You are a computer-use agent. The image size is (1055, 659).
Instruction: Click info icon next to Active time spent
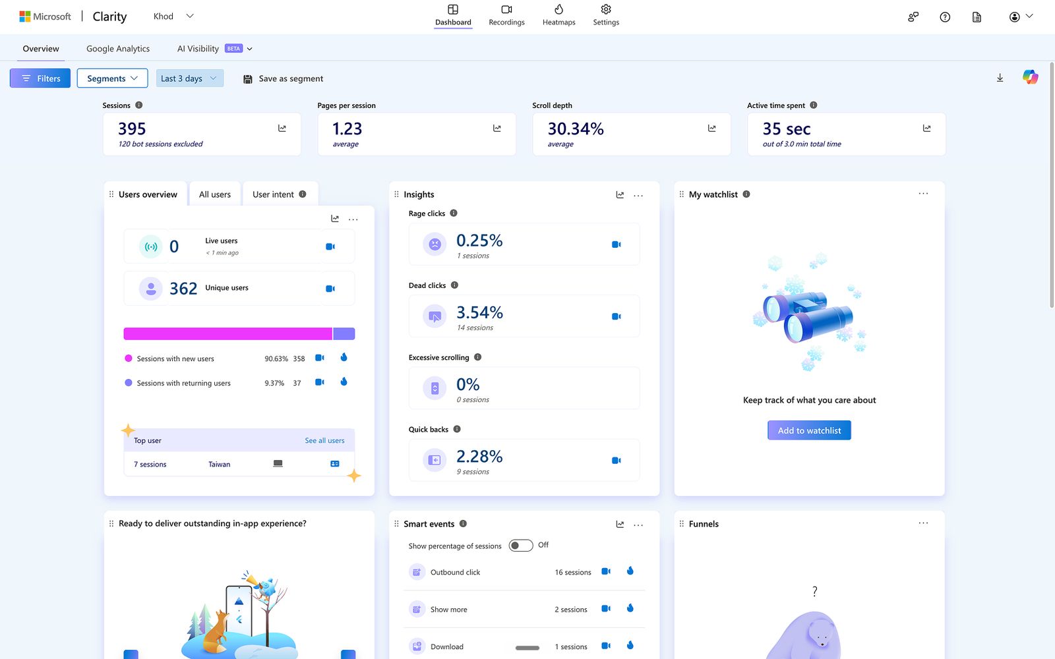point(814,105)
